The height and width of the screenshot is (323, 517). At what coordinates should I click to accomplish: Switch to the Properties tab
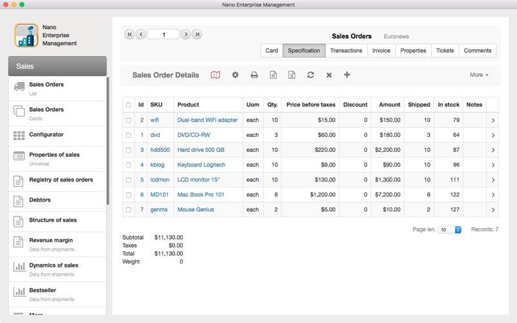(413, 50)
